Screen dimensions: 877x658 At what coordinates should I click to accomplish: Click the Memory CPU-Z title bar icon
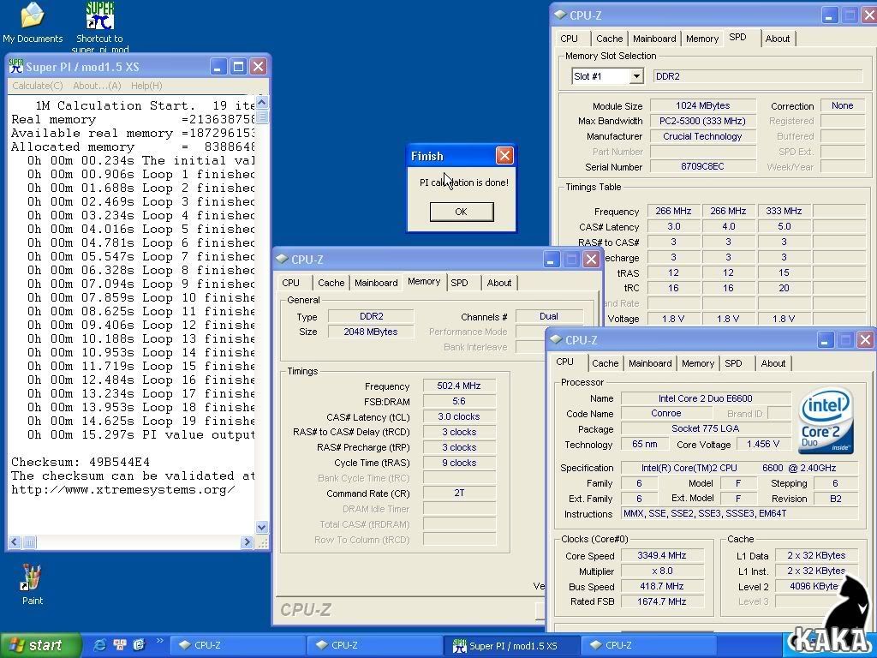(x=283, y=259)
